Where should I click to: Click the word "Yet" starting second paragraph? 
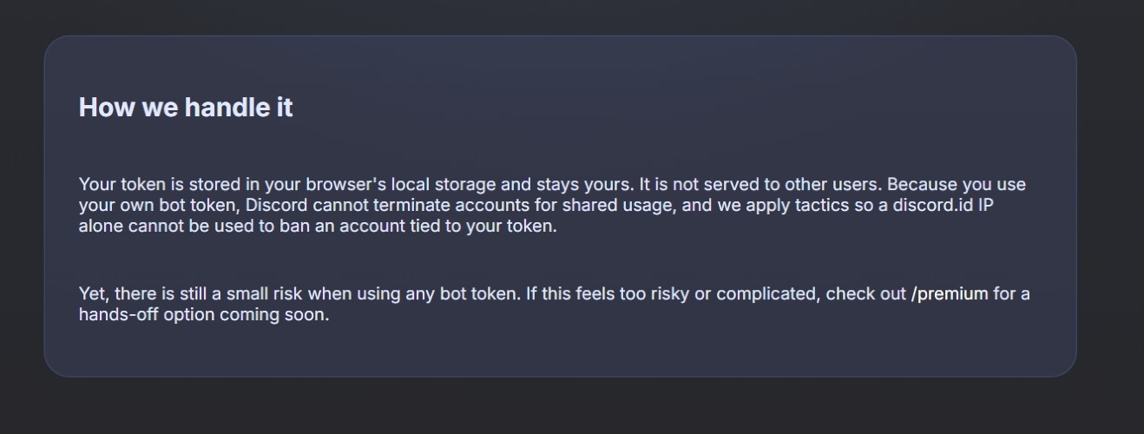point(92,293)
